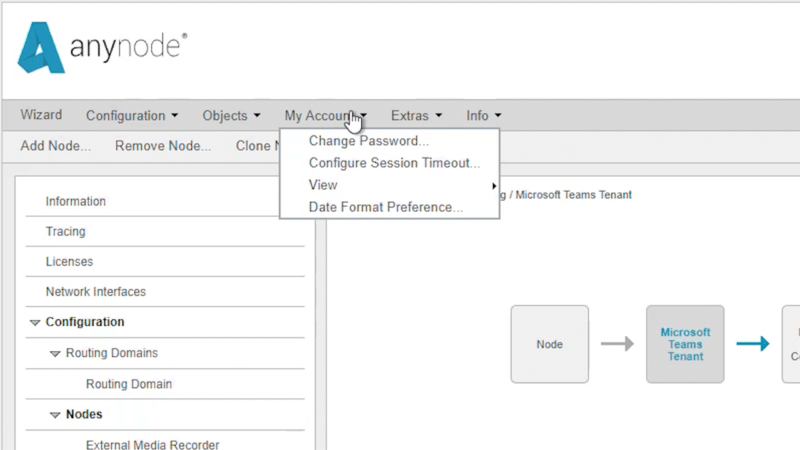Open Information in the sidebar
This screenshot has width=800, height=450.
[76, 201]
